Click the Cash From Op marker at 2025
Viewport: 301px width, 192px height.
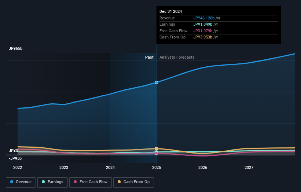click(x=157, y=149)
